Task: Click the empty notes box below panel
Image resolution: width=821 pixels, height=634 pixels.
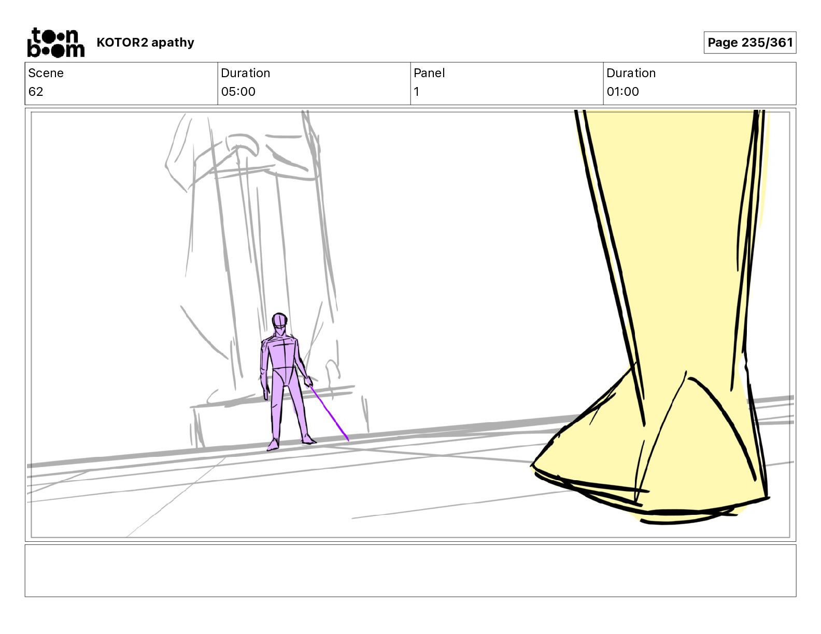Action: tap(410, 570)
